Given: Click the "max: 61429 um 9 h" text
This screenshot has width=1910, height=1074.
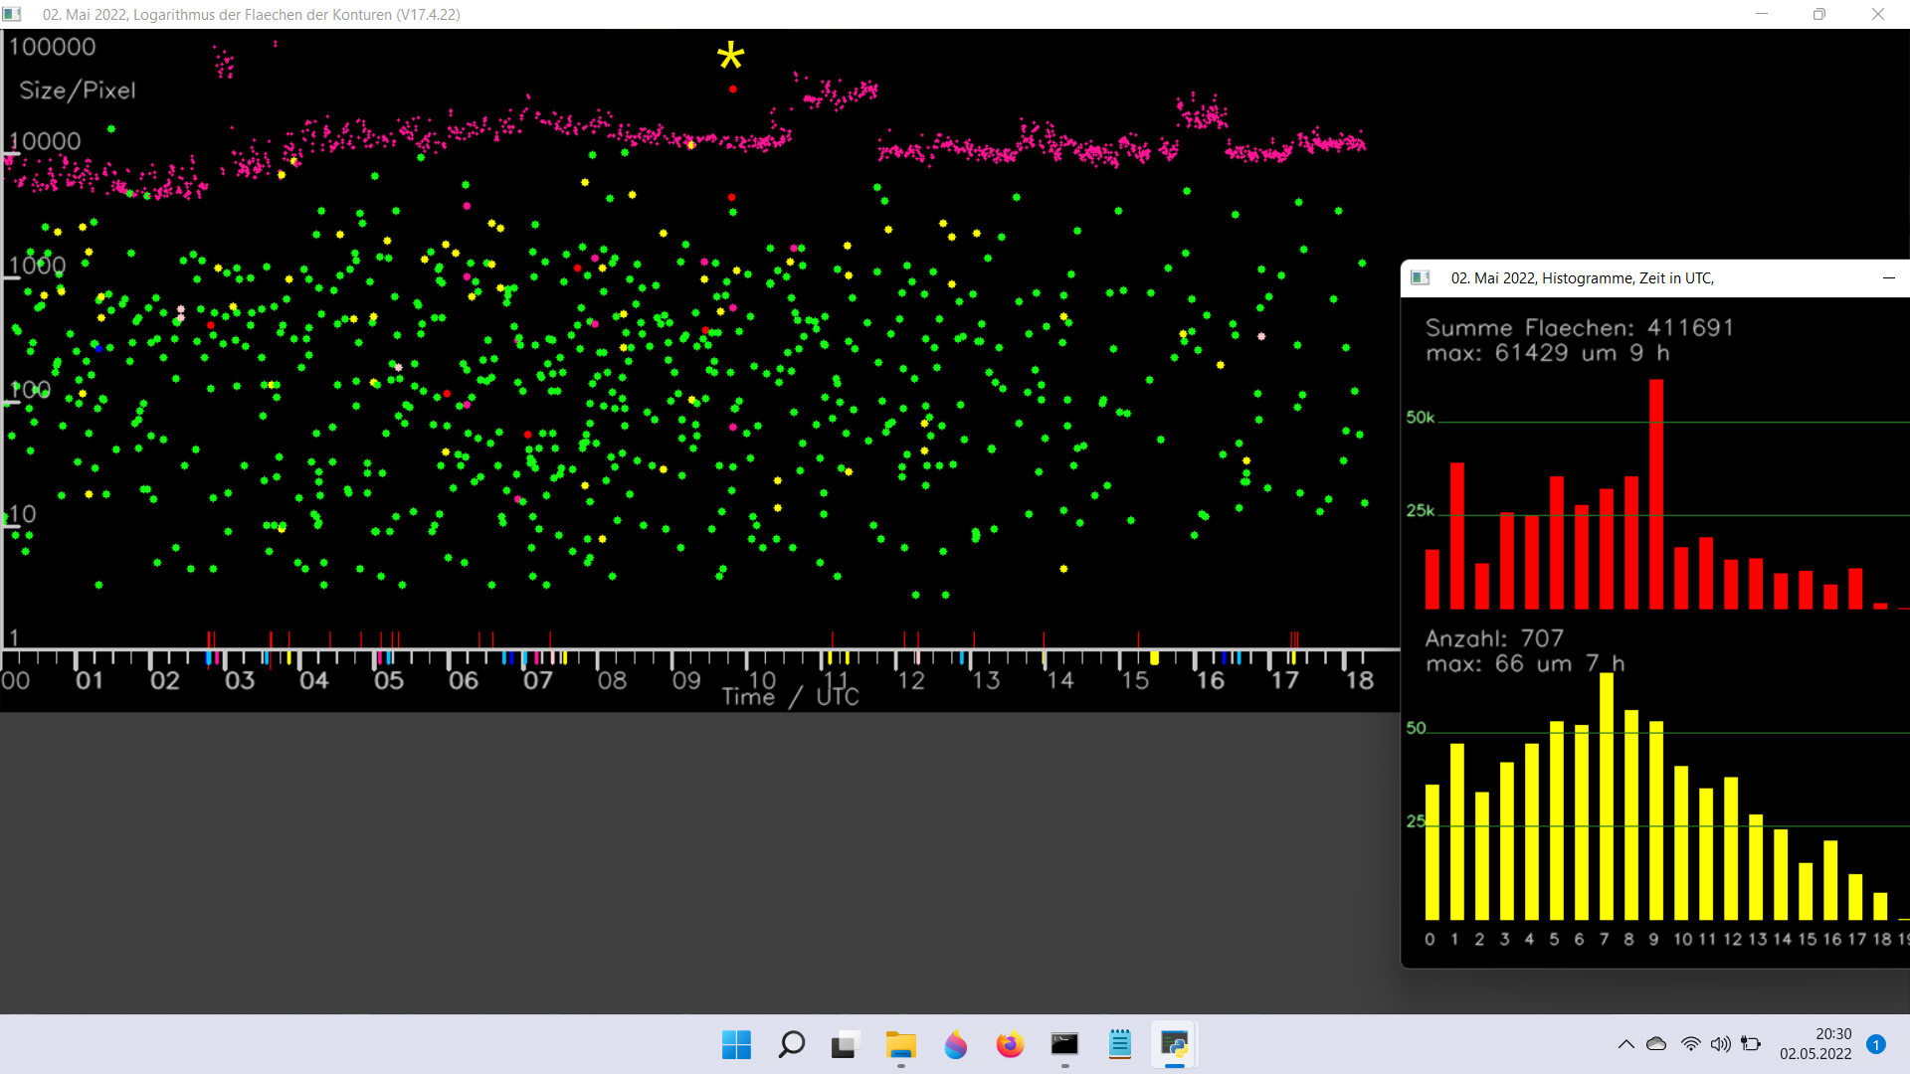Looking at the screenshot, I should [x=1548, y=353].
